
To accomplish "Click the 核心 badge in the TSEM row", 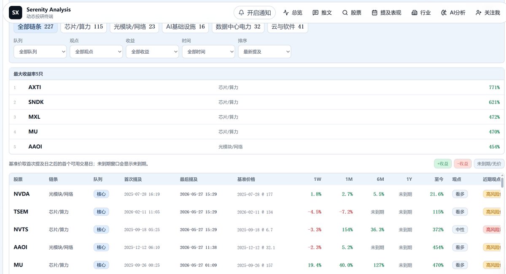I will coord(101,212).
